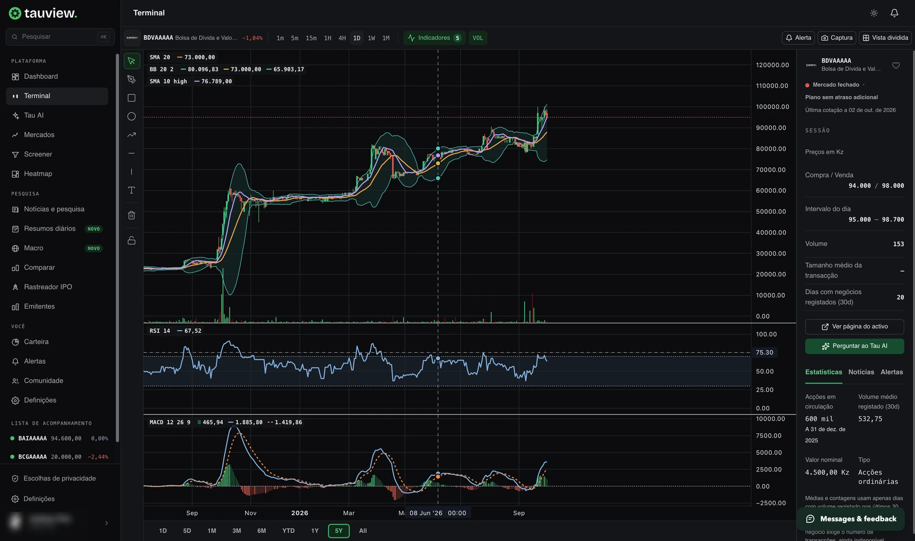Image resolution: width=915 pixels, height=541 pixels.
Task: Click the sidebar vertical scrollbar
Action: tap(117, 247)
